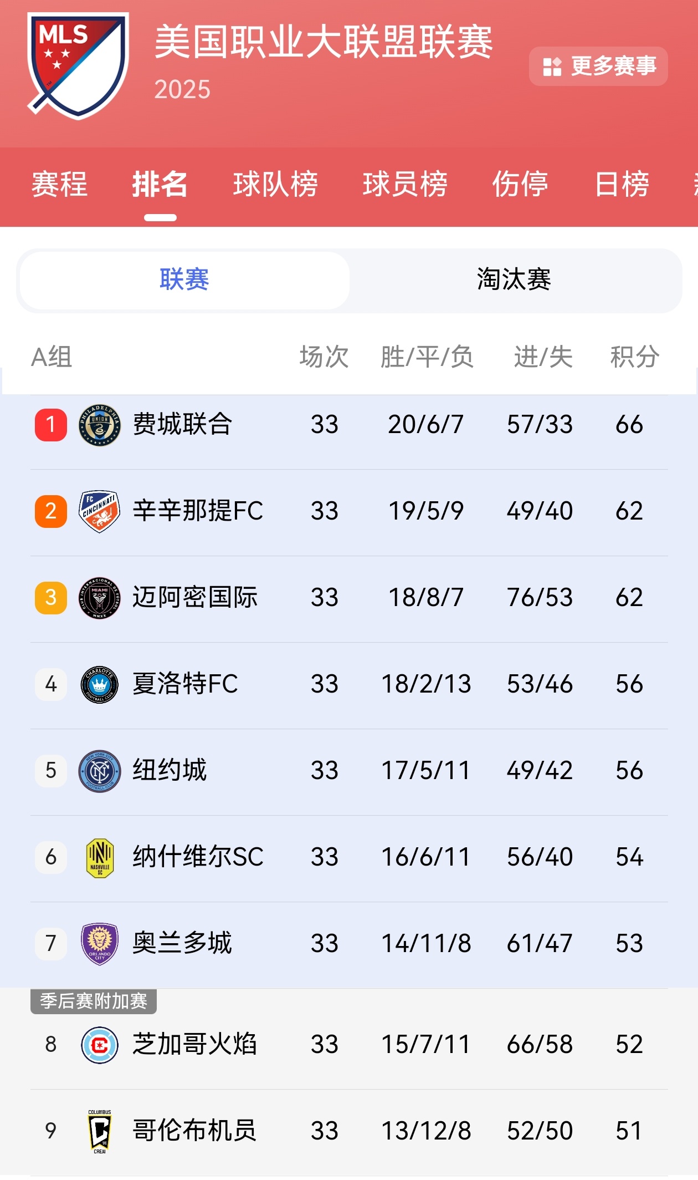Tap the Nashville SC crest icon
The image size is (698, 1180).
tap(100, 857)
